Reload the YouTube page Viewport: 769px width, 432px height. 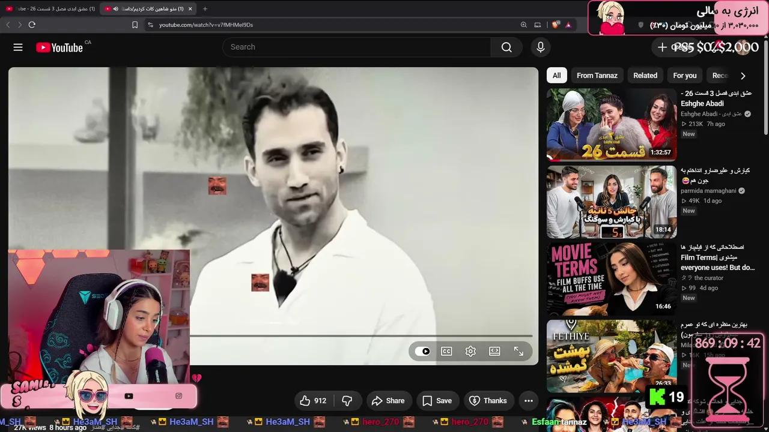pyautogui.click(x=32, y=25)
